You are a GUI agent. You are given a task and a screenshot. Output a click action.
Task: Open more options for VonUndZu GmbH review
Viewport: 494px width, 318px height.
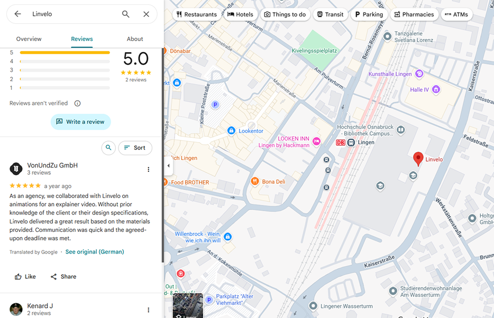(149, 170)
